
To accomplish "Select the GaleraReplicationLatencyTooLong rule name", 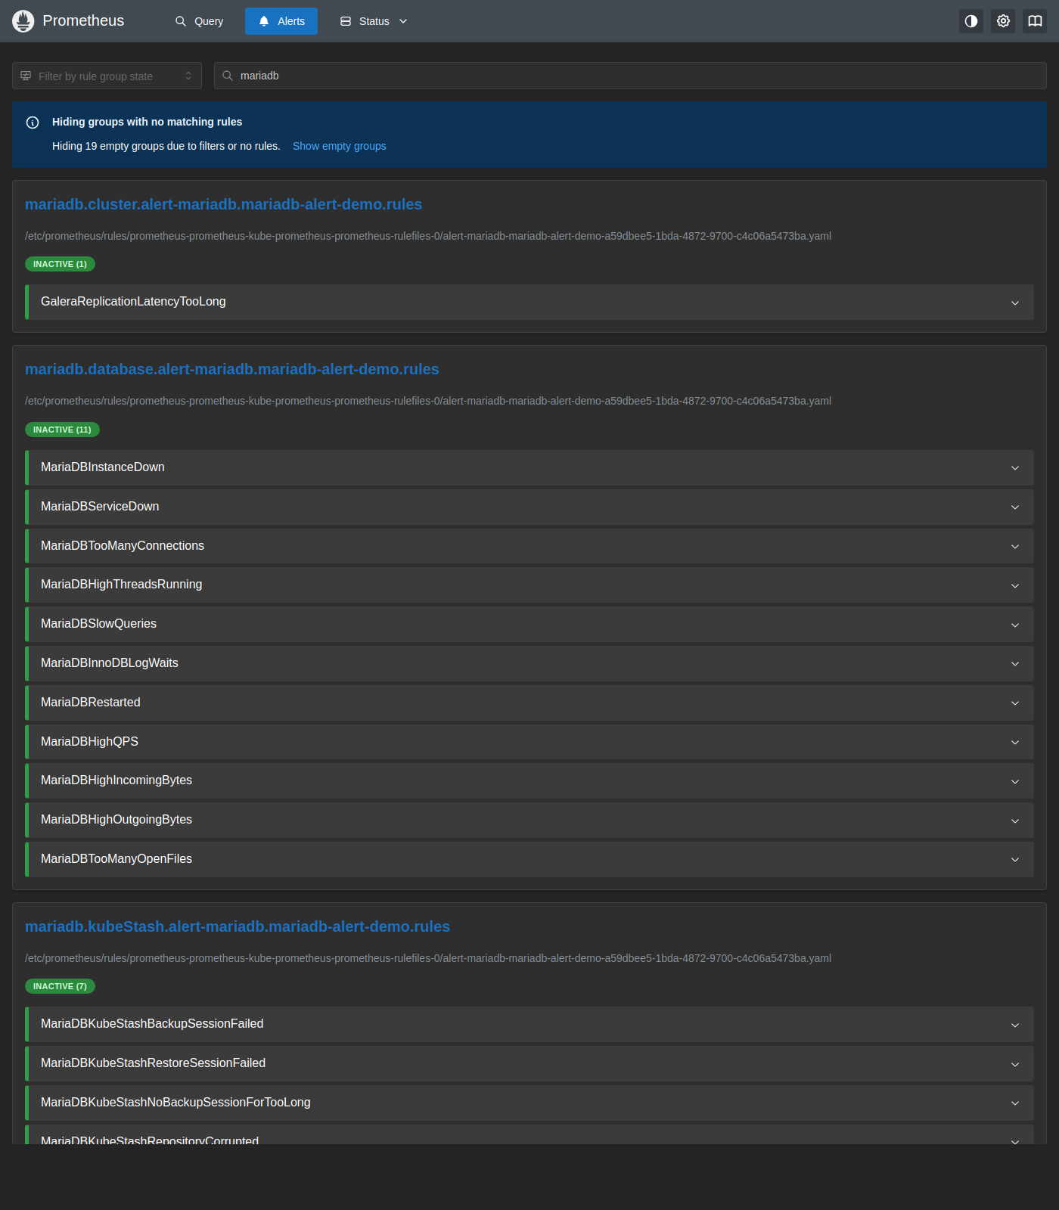I will click(x=133, y=301).
